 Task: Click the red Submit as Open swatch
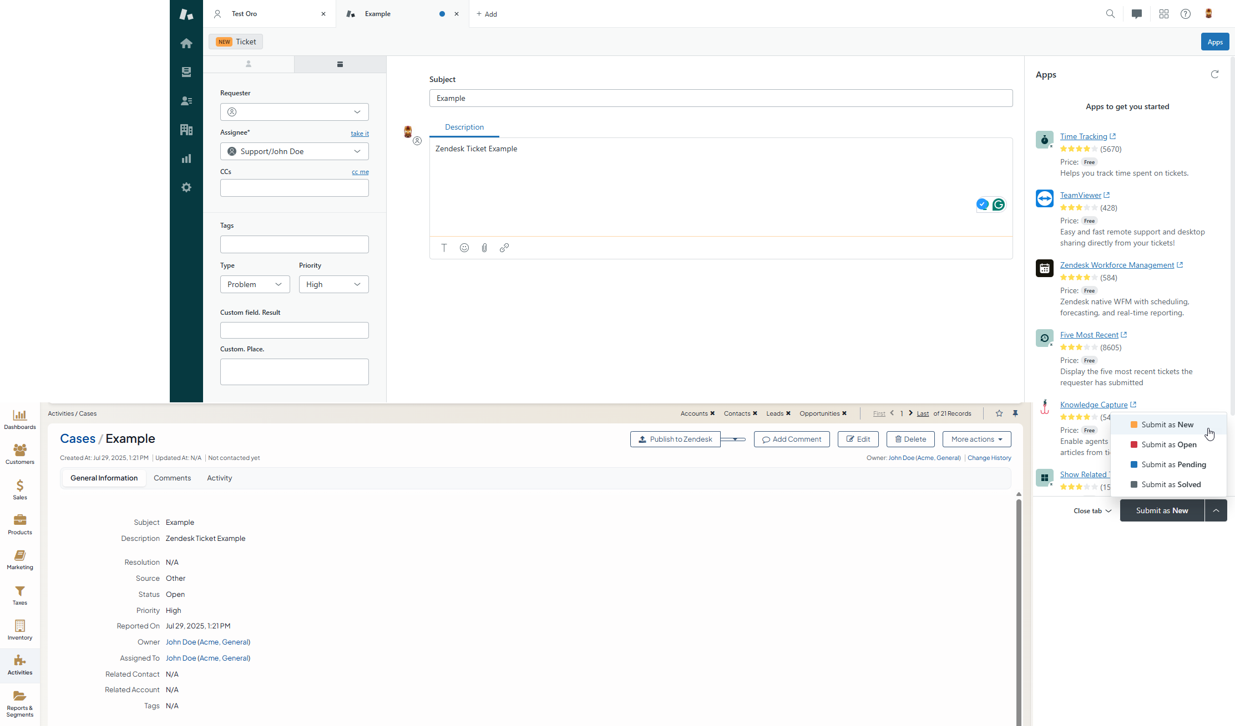coord(1134,444)
